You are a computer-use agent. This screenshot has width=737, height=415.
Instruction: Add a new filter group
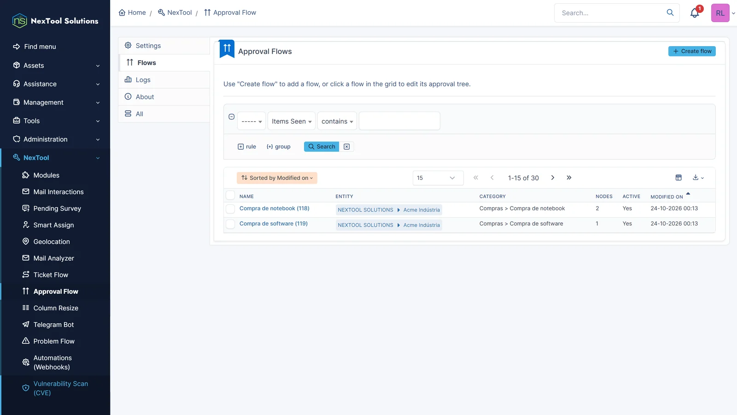[278, 147]
